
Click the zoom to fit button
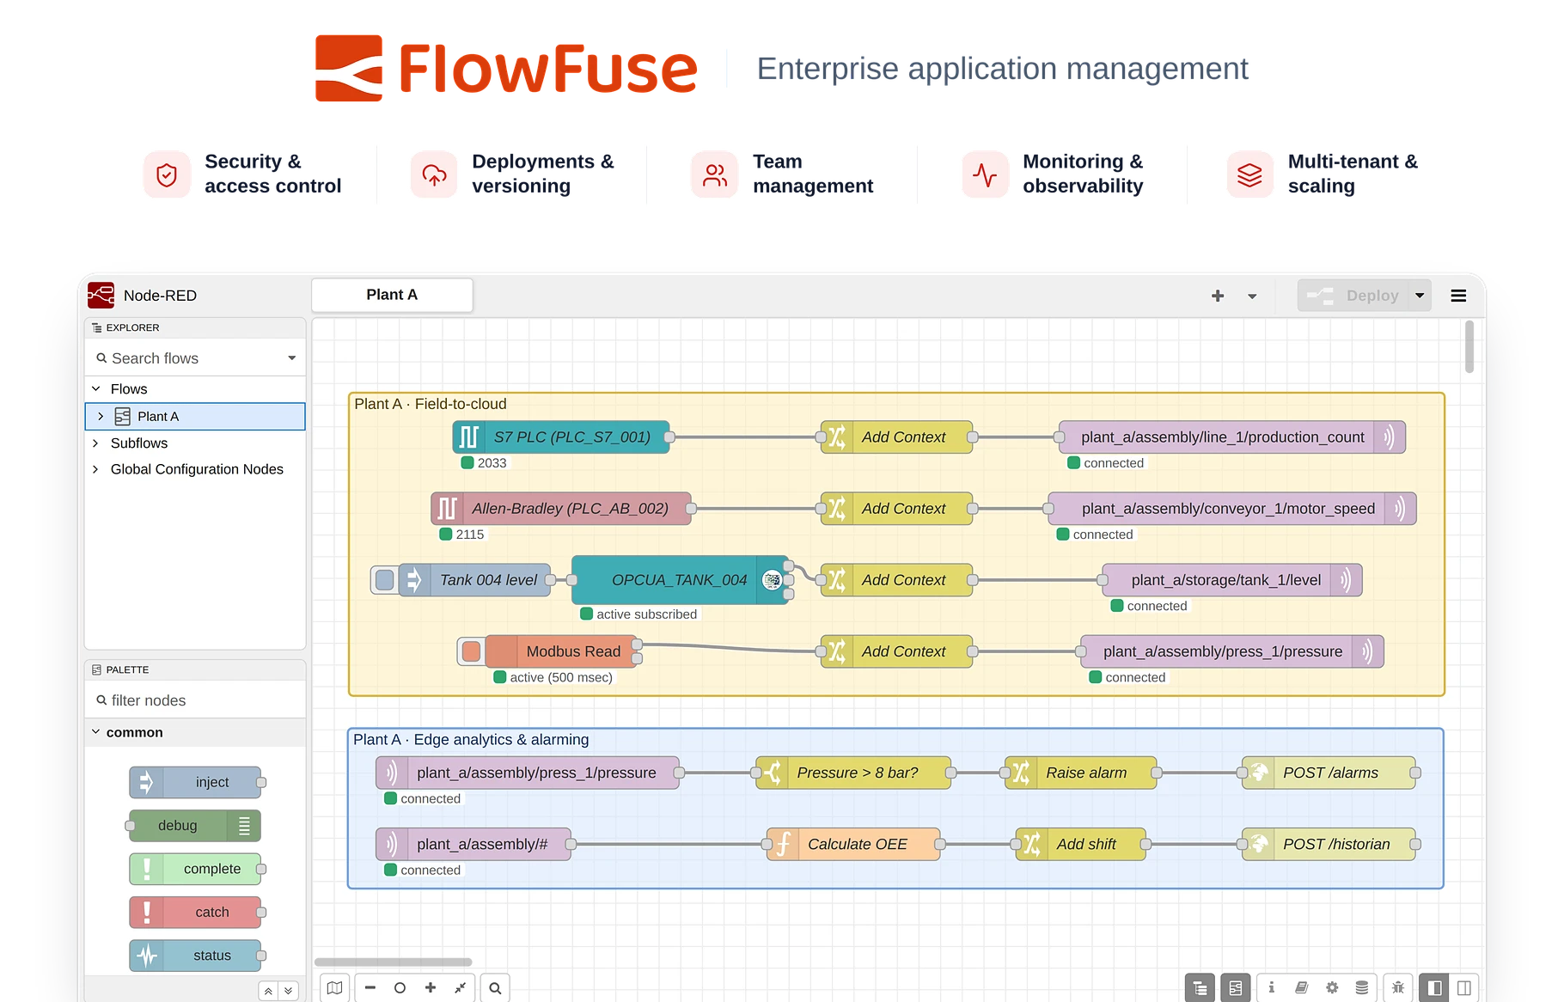[460, 988]
